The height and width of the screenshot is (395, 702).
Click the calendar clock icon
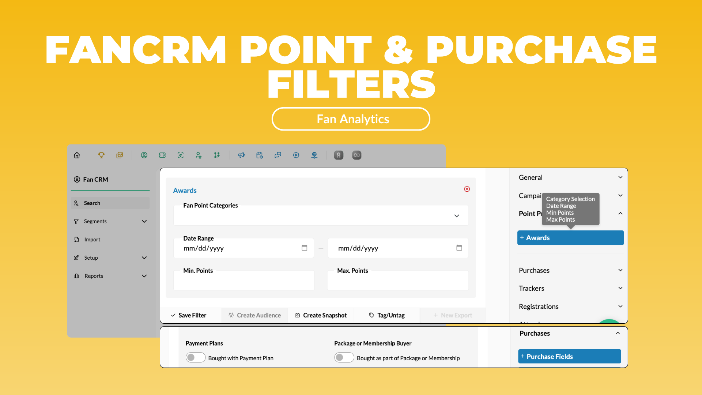[x=260, y=155]
